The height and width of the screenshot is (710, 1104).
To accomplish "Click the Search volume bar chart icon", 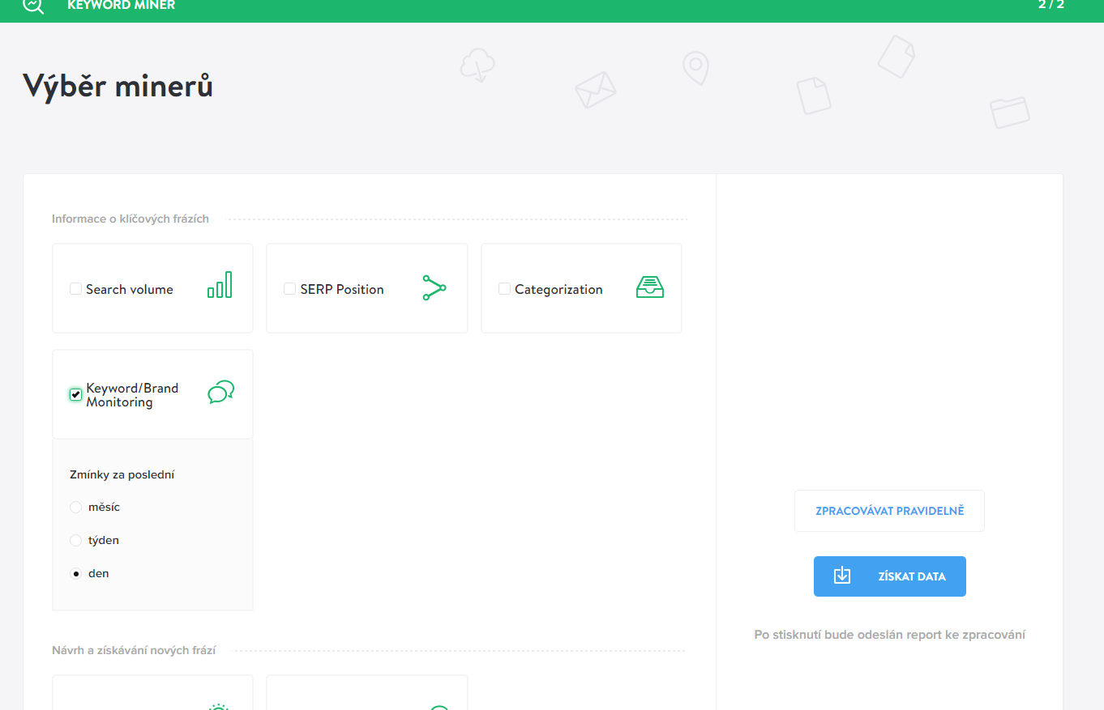I will [220, 285].
